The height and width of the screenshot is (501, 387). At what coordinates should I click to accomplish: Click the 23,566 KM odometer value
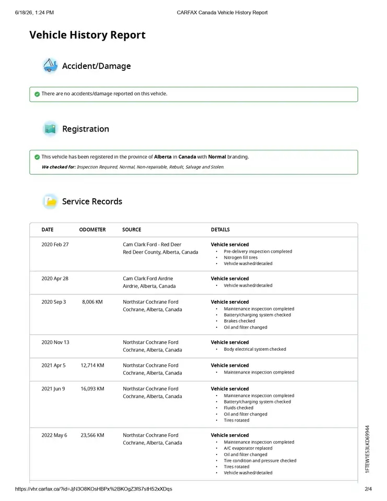coord(92,435)
